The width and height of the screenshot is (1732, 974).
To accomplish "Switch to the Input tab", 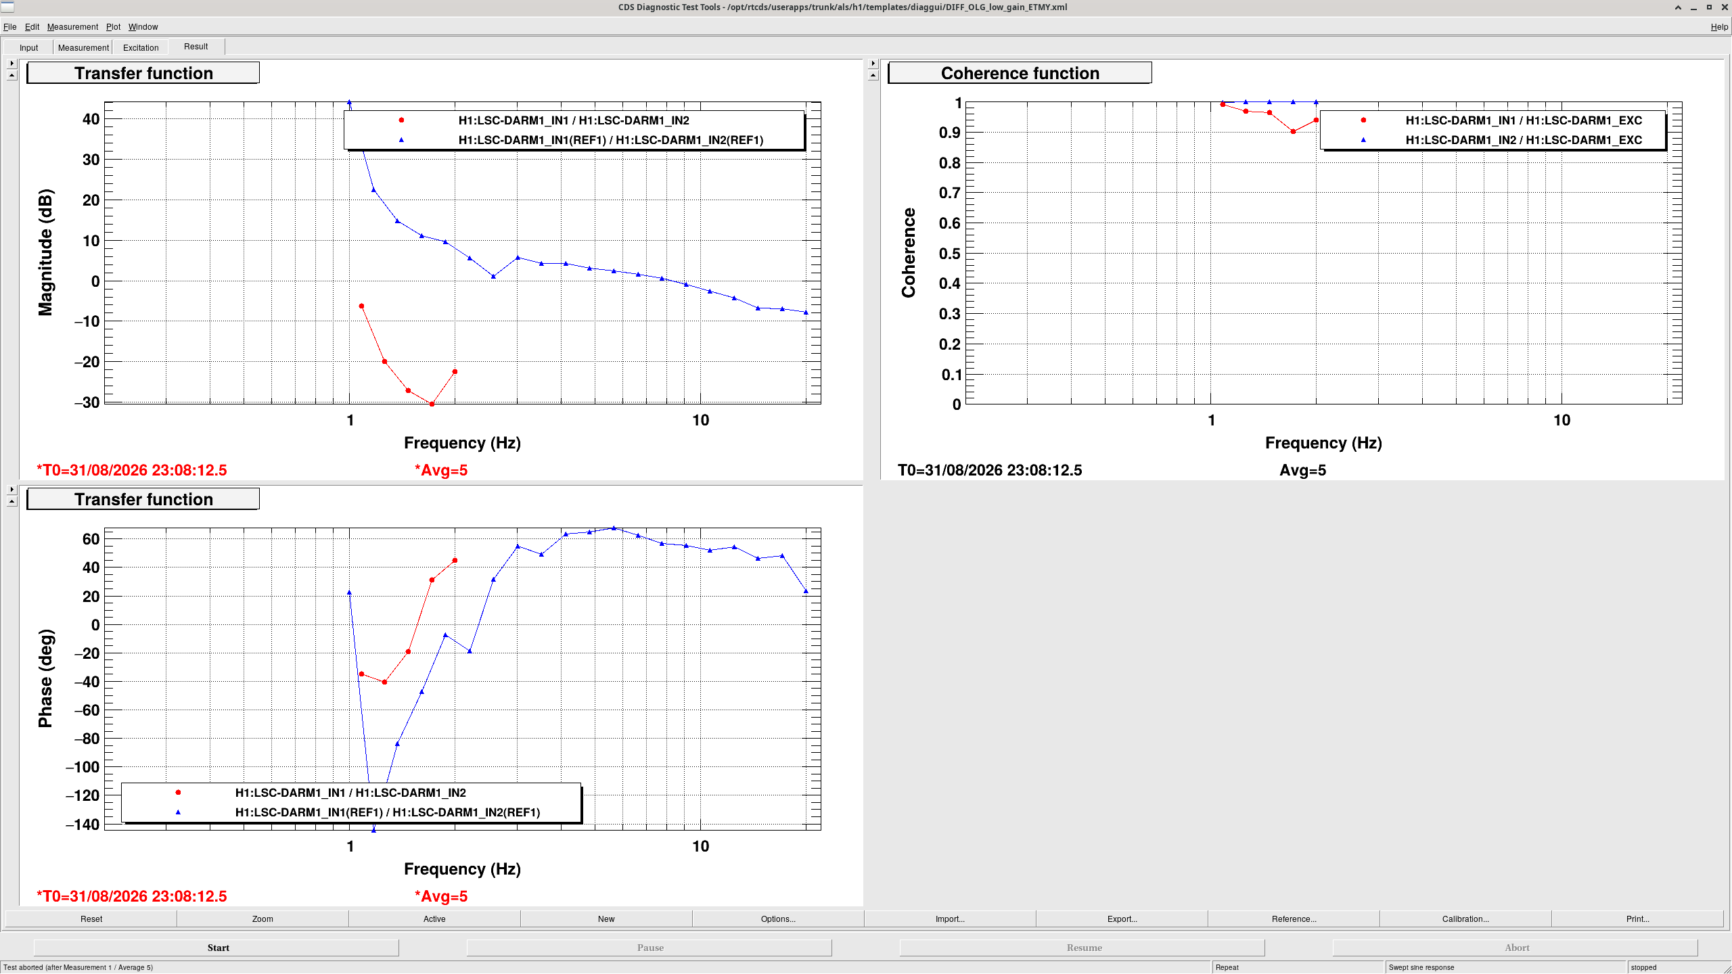I will pyautogui.click(x=28, y=47).
